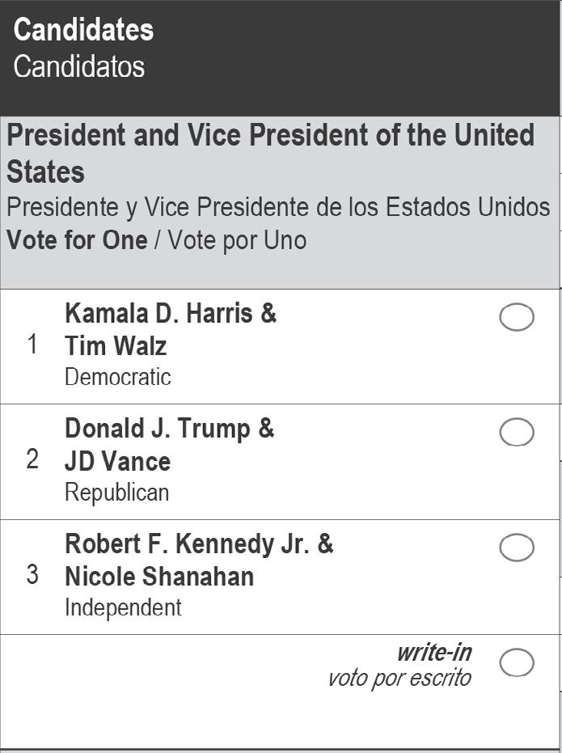Click candidate number 2 beside Trump
Image resolution: width=562 pixels, height=753 pixels.
click(32, 459)
